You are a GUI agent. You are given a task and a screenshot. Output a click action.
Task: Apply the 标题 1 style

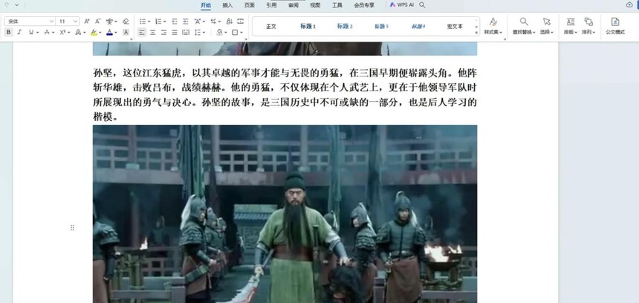click(308, 26)
